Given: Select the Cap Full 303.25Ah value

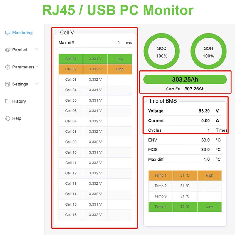Looking at the screenshot, I should (194, 89).
